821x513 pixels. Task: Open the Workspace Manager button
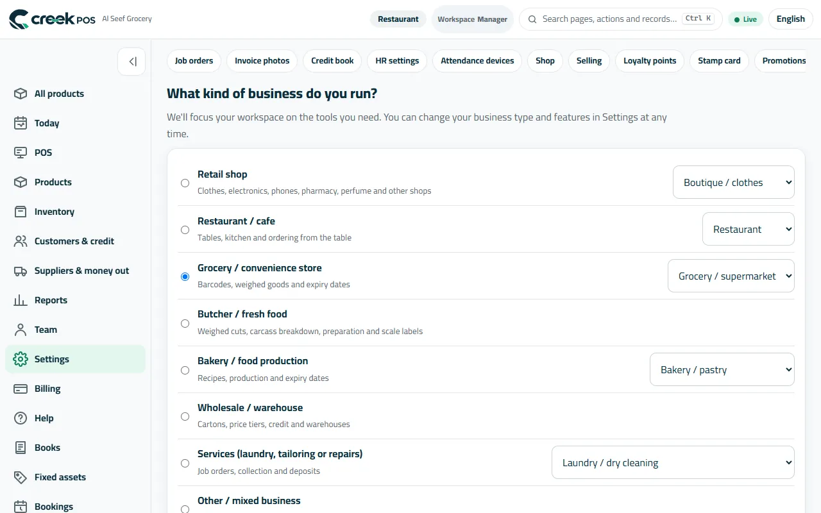click(473, 19)
